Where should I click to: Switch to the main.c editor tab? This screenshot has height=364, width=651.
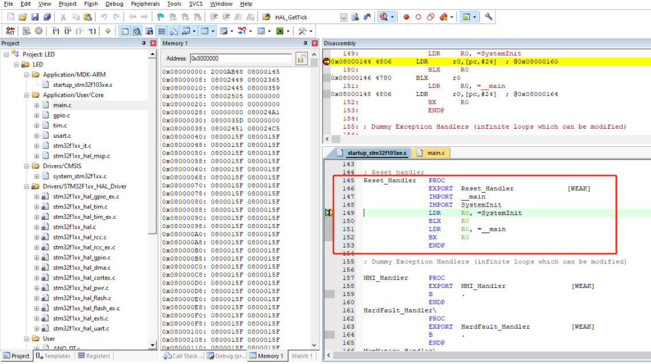point(432,153)
